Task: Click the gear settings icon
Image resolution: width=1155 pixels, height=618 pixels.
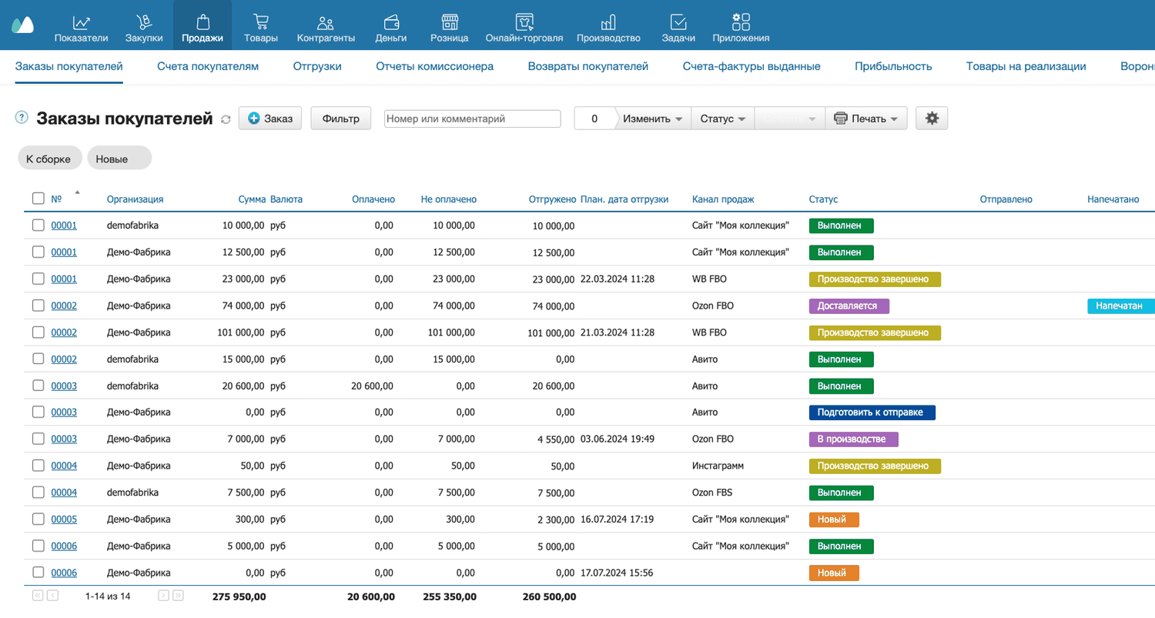Action: click(x=932, y=119)
